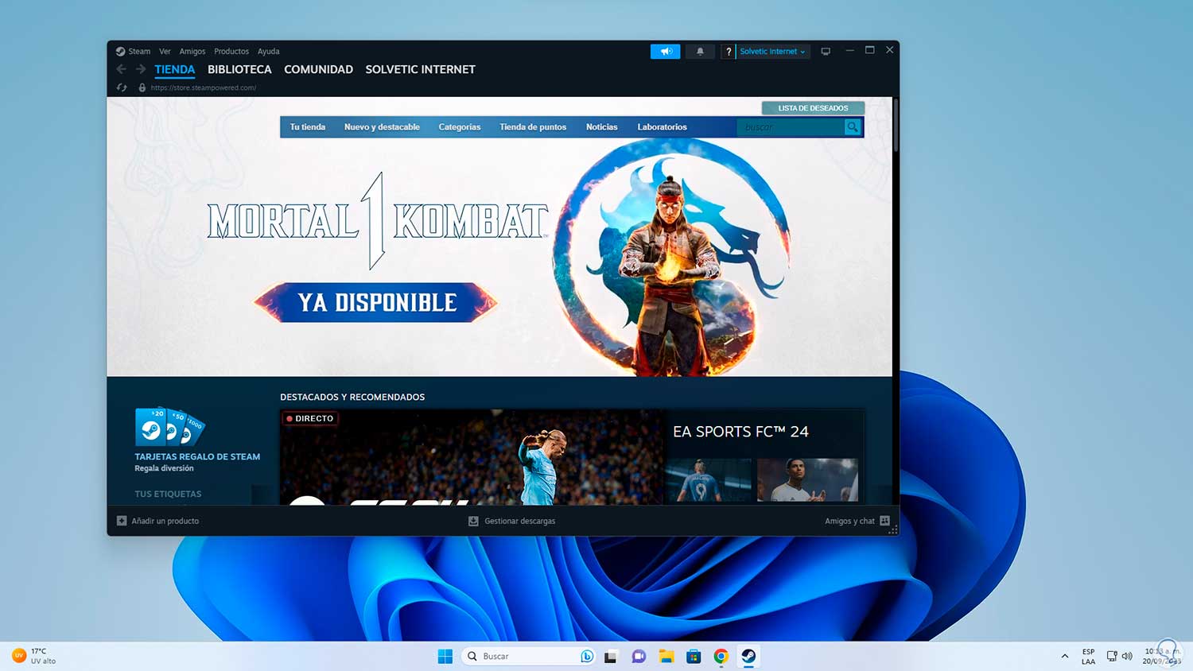Screen dimensions: 1193x671
Task: Switch to Big Picture mode via monitor icon
Action: 826,52
